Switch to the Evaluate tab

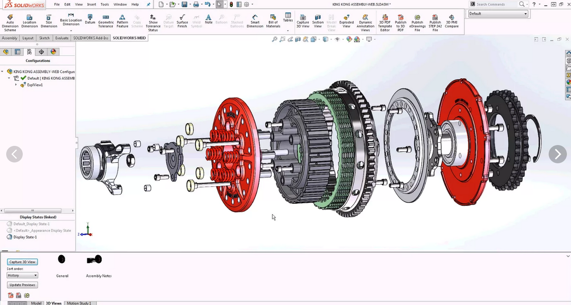pyautogui.click(x=62, y=38)
